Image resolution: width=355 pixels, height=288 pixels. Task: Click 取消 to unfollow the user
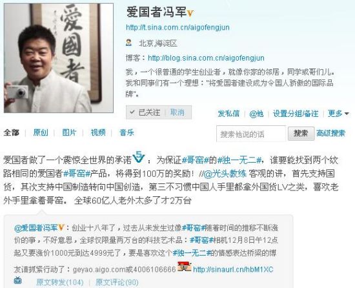pos(177,112)
